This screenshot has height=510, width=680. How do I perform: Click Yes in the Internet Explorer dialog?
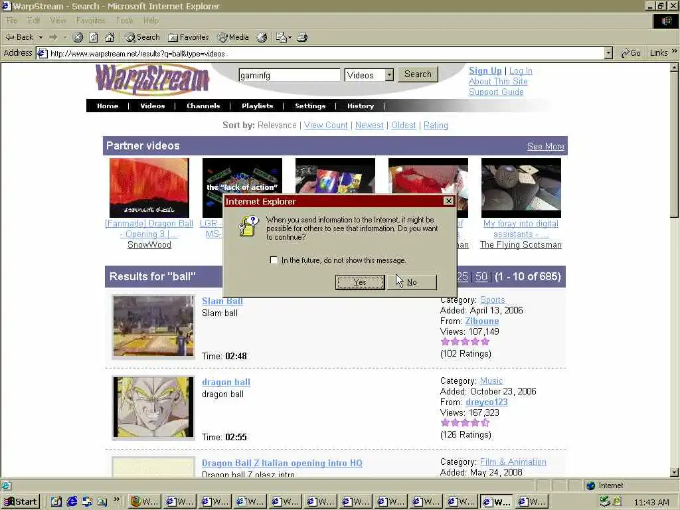click(360, 282)
